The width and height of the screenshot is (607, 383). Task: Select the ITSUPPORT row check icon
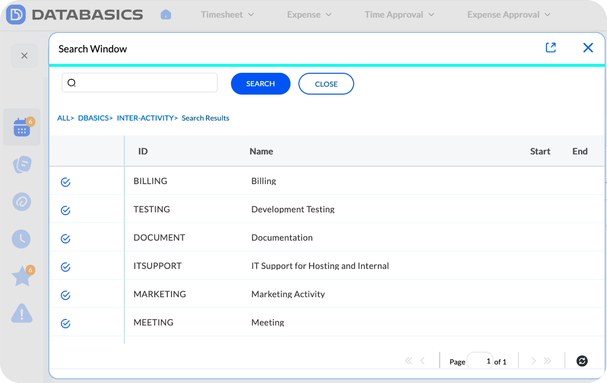[66, 267]
